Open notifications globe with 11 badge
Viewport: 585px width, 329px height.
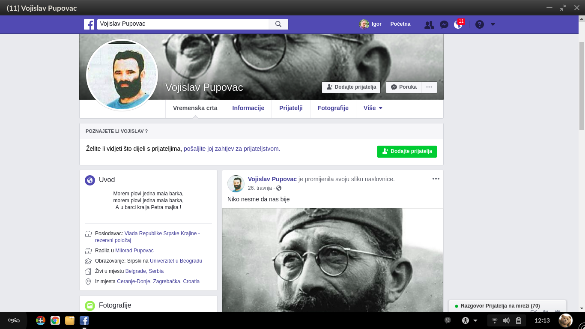click(x=458, y=24)
